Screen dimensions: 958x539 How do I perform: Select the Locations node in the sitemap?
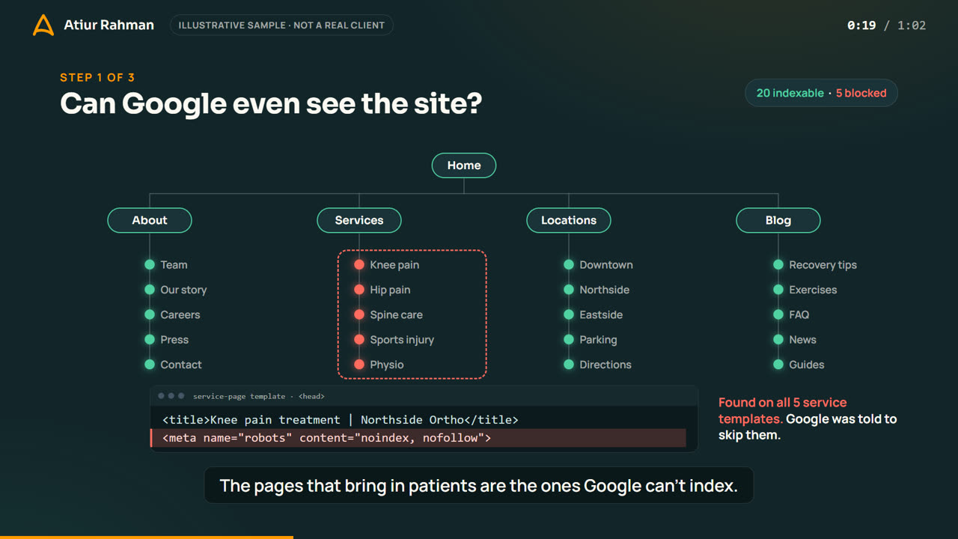pyautogui.click(x=569, y=220)
